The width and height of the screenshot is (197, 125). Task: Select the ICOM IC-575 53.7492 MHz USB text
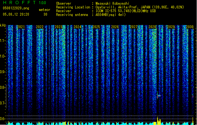pyautogui.click(x=126, y=11)
